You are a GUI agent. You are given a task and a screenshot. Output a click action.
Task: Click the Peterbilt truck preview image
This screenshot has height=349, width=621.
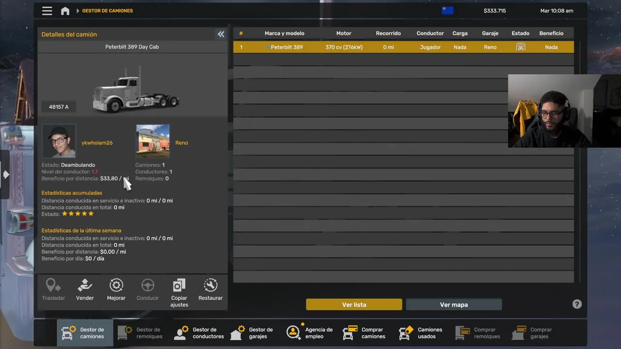point(136,91)
